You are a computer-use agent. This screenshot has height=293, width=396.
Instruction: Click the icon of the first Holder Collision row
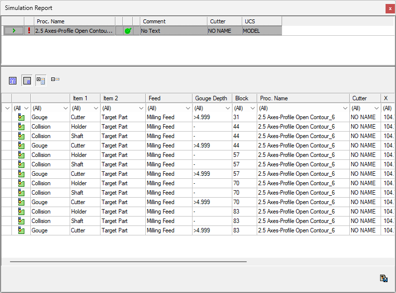21,127
